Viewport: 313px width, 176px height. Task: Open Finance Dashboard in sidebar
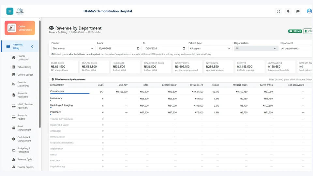tap(23, 58)
